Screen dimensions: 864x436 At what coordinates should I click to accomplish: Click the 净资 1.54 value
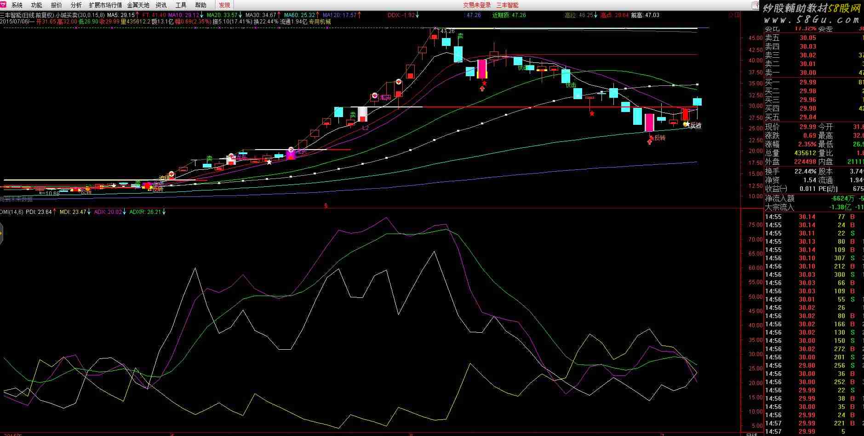coord(809,180)
